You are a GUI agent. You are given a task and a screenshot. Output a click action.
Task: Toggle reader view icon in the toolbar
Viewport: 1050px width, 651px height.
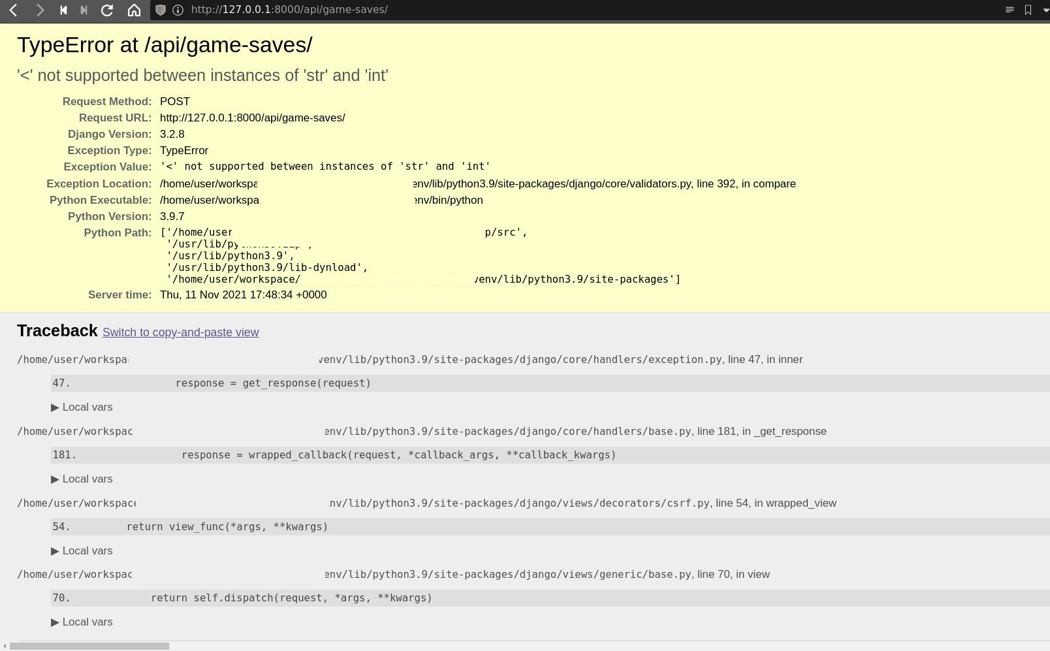(1010, 10)
